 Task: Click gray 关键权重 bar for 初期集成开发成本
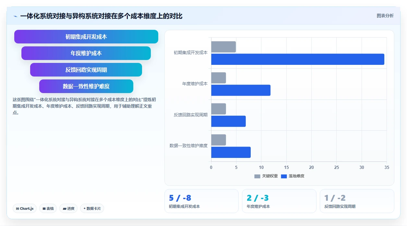(x=223, y=47)
